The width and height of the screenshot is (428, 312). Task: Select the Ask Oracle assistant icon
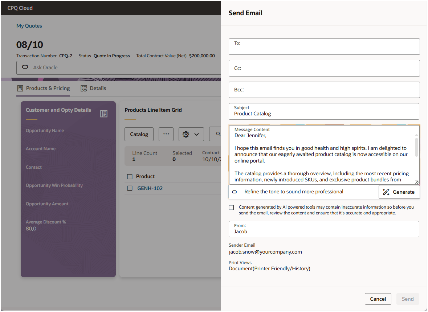click(x=25, y=67)
